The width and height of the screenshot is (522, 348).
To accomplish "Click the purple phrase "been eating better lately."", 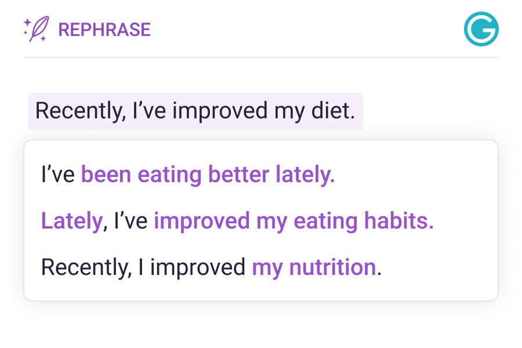I will pos(208,175).
